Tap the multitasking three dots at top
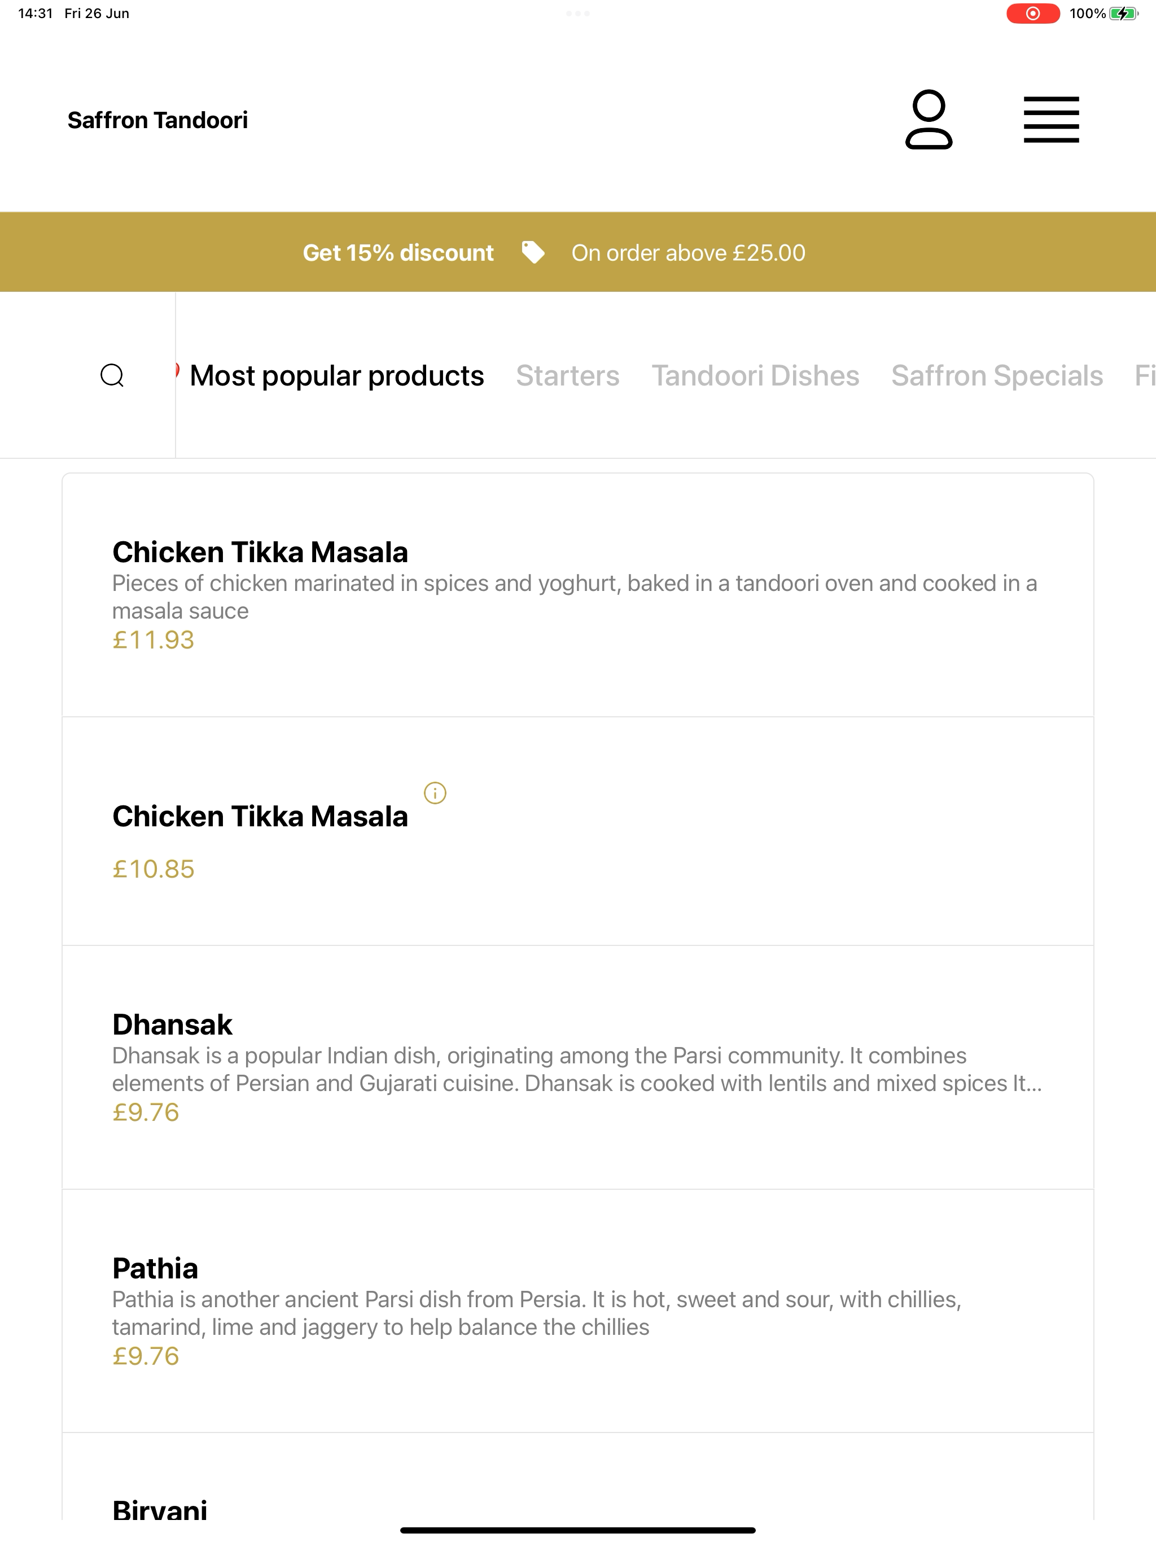Image resolution: width=1156 pixels, height=1542 pixels. coord(578,13)
